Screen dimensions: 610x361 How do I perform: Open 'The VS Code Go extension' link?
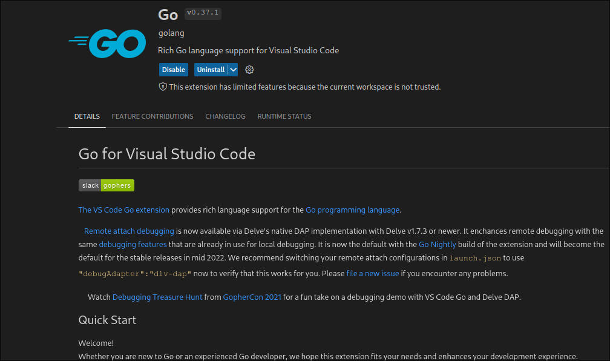(x=123, y=210)
